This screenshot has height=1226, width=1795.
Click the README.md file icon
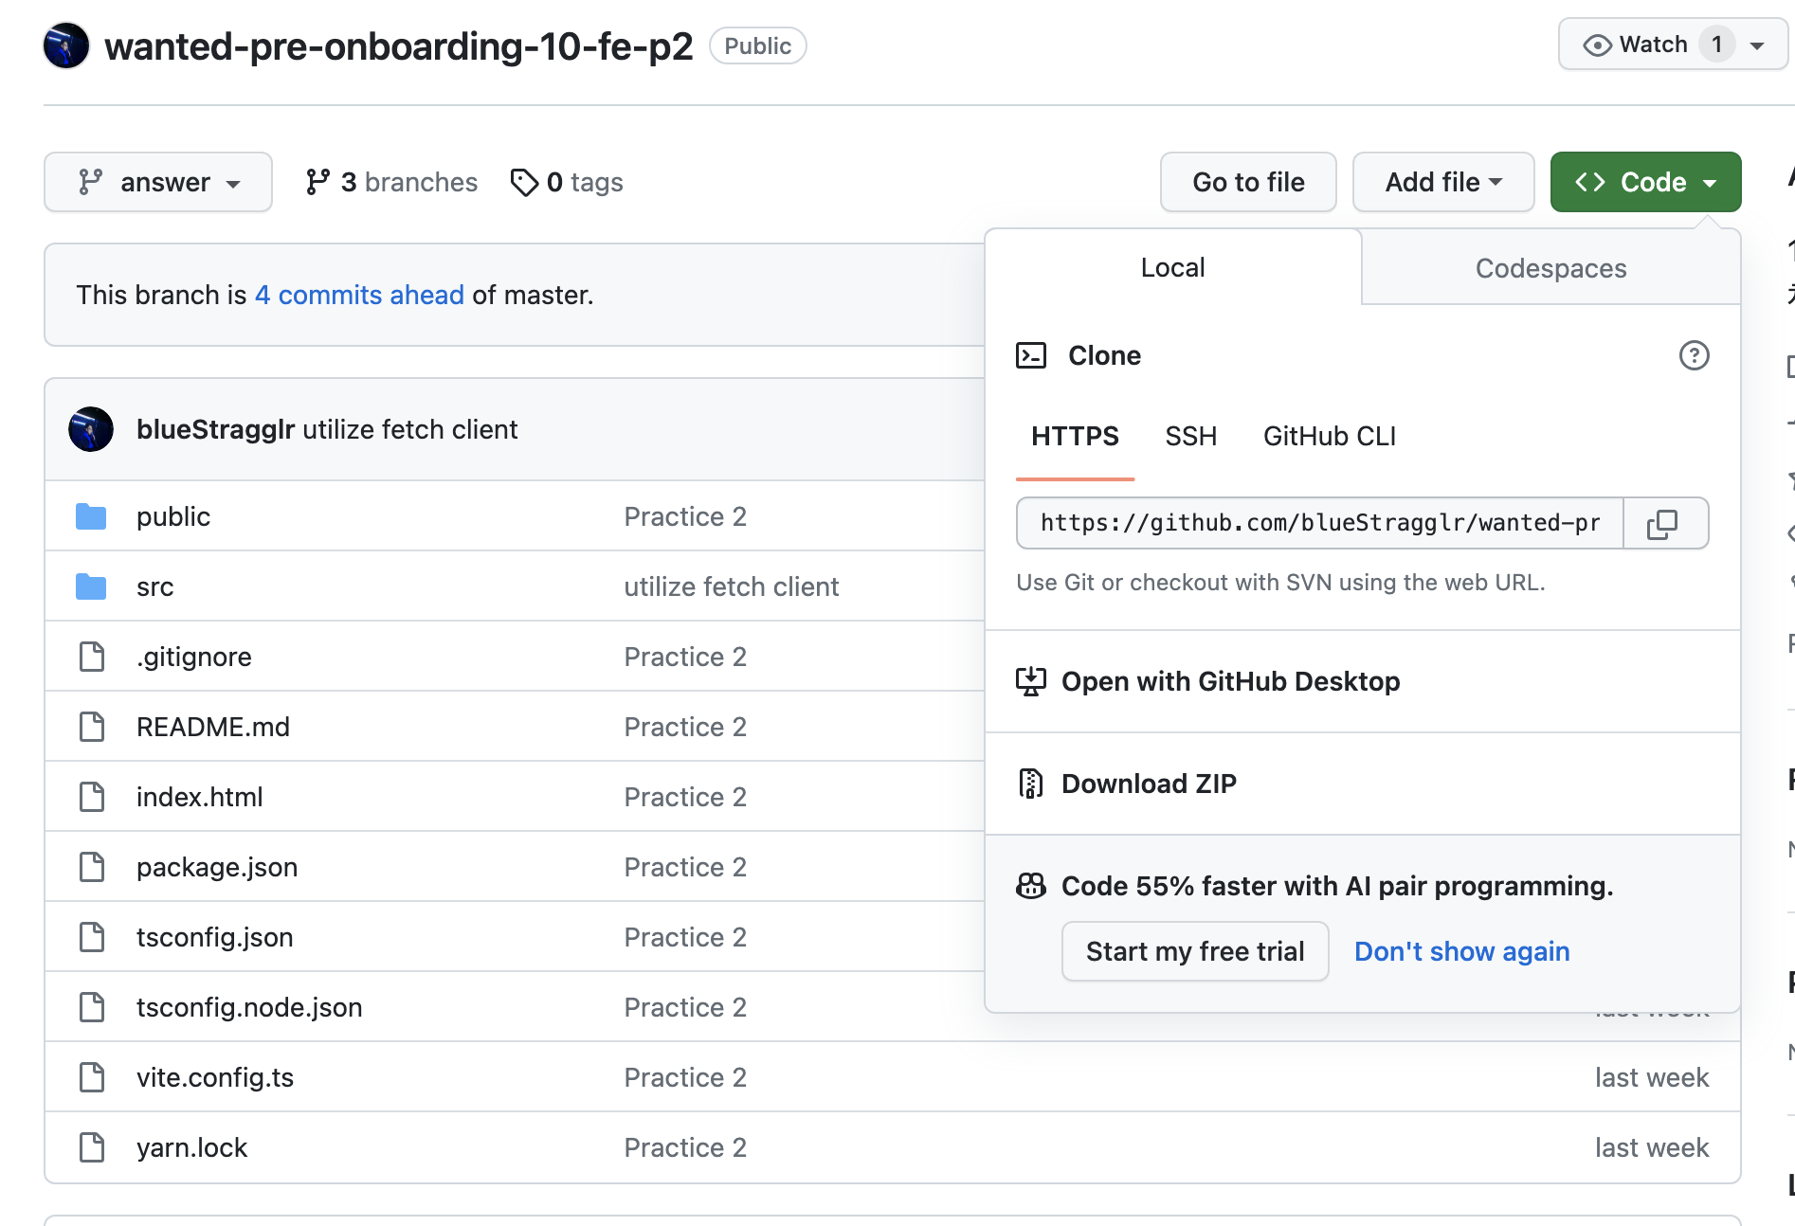tap(92, 727)
